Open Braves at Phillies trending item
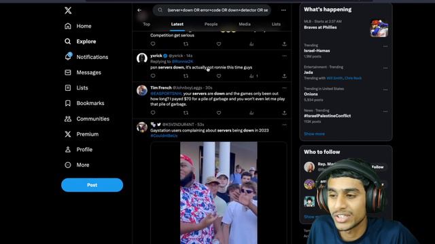435x244 pixels. pos(320,27)
